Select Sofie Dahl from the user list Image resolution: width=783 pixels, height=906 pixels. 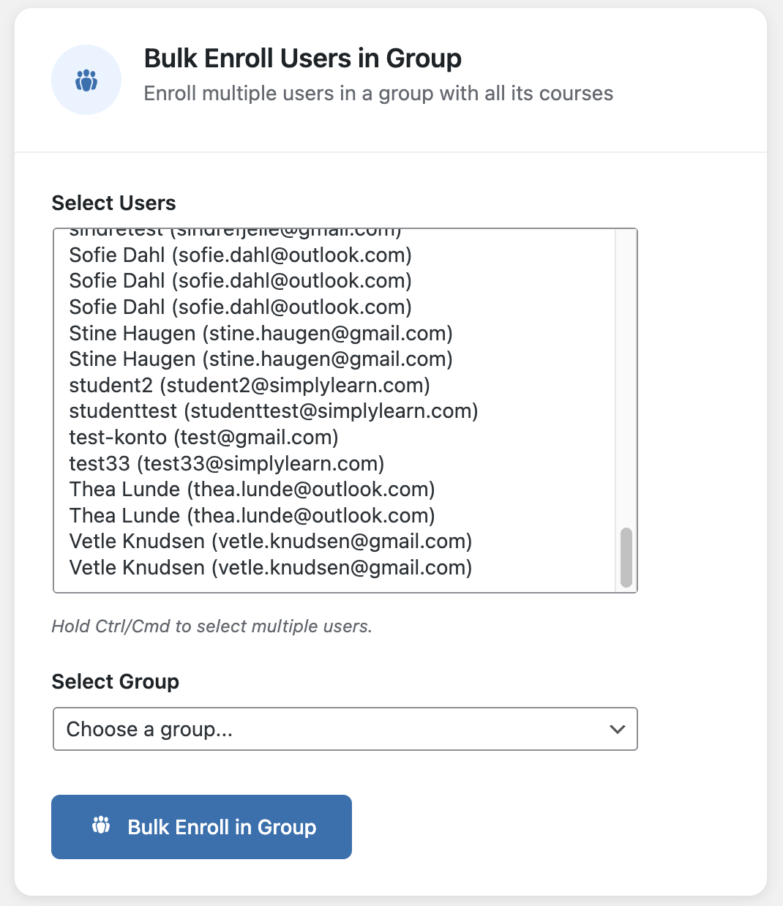pos(240,255)
